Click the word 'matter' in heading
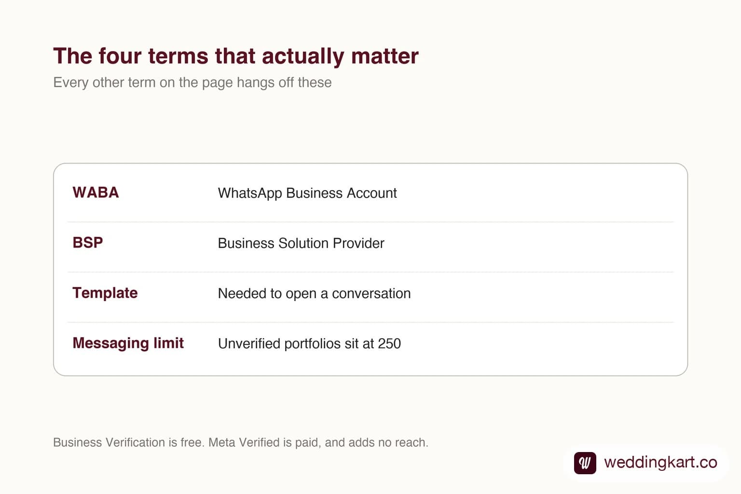The height and width of the screenshot is (494, 741). pos(385,56)
